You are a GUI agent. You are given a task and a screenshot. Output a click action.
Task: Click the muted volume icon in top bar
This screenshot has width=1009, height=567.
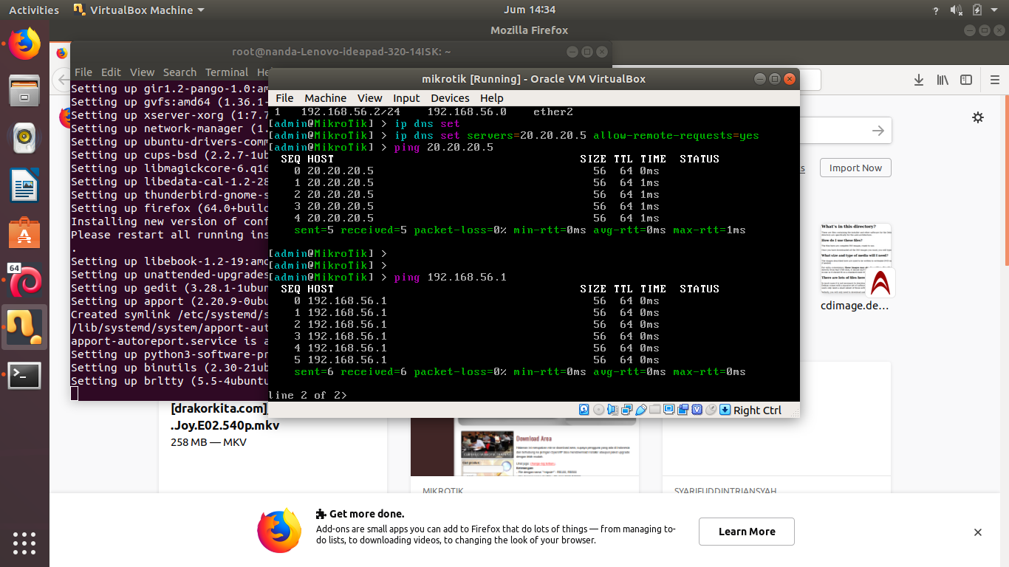[x=957, y=10]
